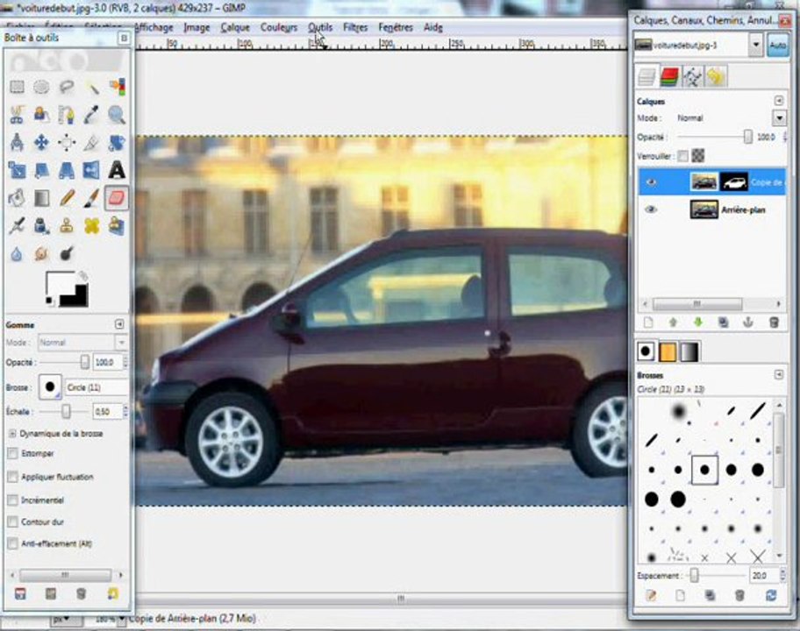
Task: Select the Fuzzy Select magic wand tool
Action: click(x=92, y=87)
